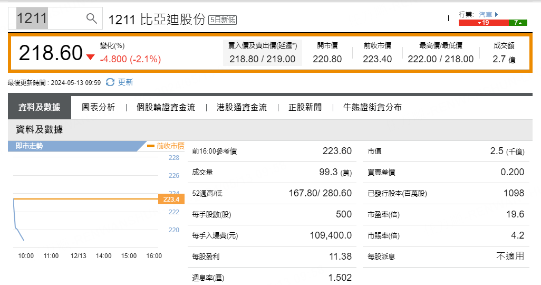Screen dimensions: 541x285
Task: Click the 最高價/最低價 label
Action: [441, 45]
